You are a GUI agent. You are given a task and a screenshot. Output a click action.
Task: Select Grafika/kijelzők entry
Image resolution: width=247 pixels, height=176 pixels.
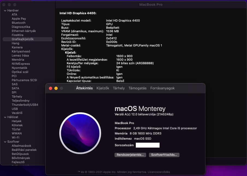click(x=28, y=39)
